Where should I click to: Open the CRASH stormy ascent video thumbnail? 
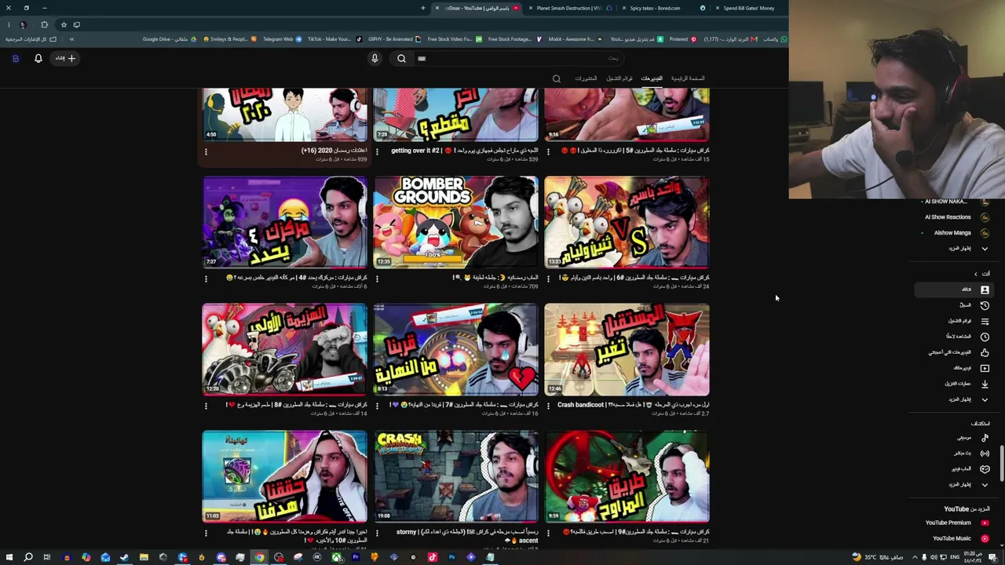click(455, 476)
